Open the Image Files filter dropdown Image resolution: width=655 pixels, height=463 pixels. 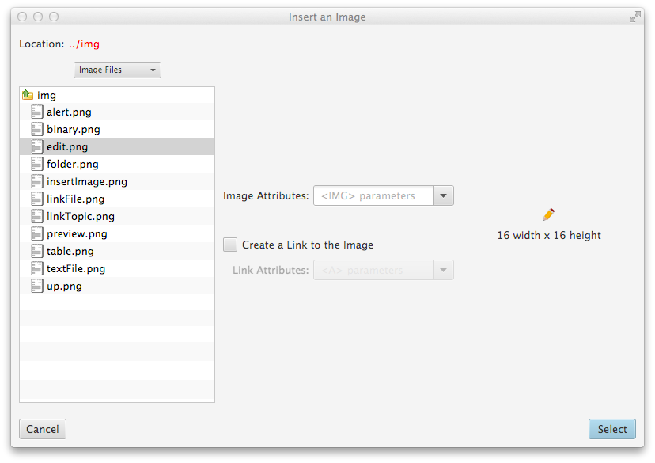click(117, 70)
